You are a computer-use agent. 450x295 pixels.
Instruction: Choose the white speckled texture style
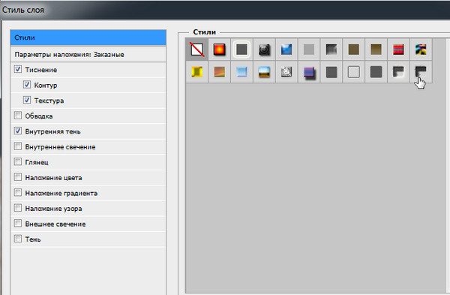click(286, 72)
